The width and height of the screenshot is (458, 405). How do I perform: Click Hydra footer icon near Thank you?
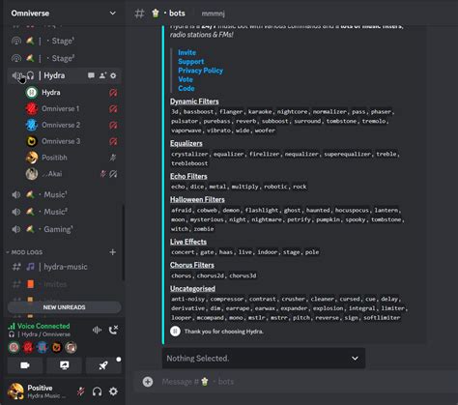coord(175,332)
